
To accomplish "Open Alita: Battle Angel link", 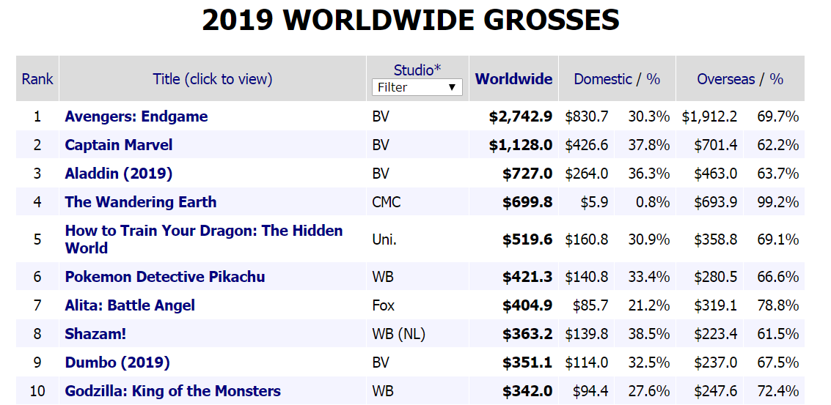I will (130, 305).
